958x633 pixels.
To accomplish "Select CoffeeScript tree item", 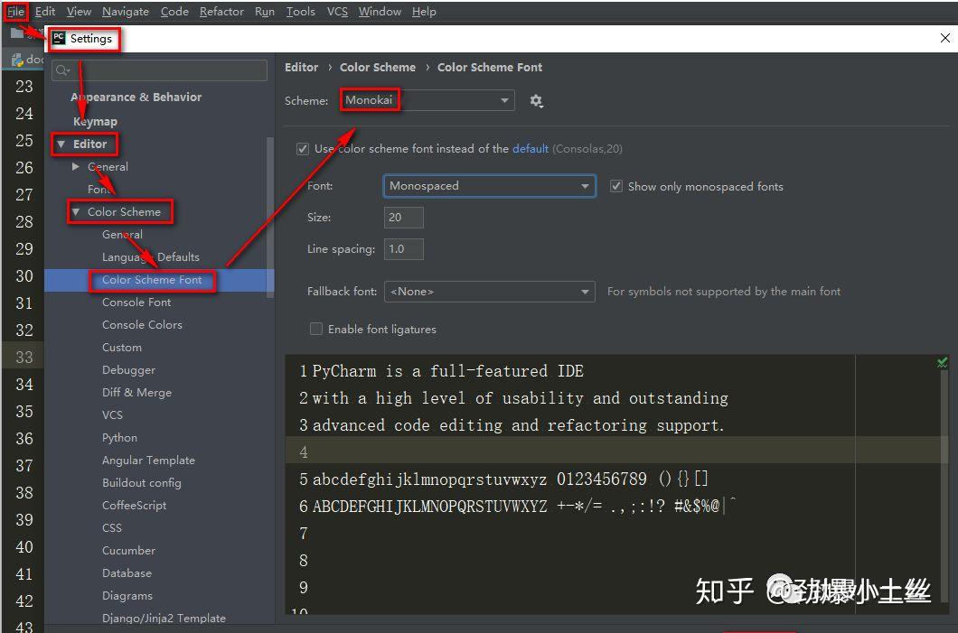I will coord(134,506).
